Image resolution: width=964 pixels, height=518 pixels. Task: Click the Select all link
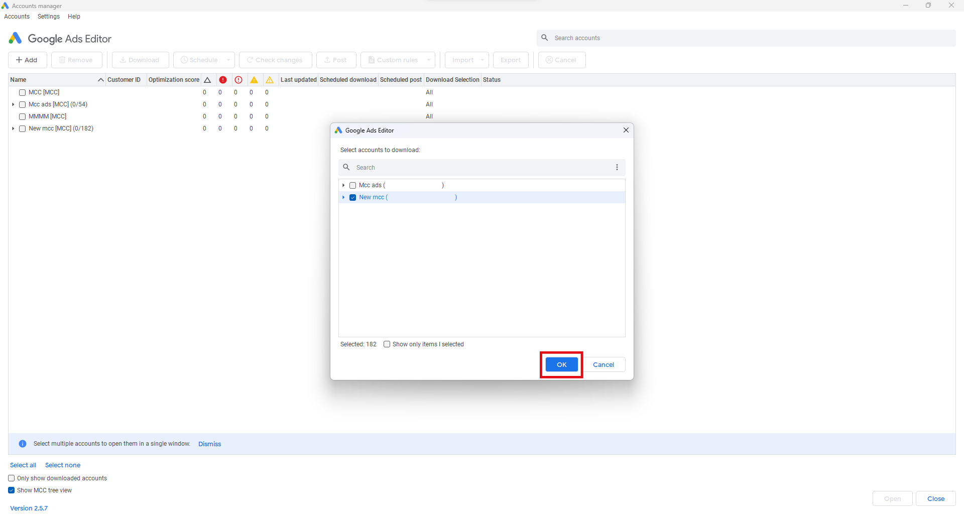(23, 465)
